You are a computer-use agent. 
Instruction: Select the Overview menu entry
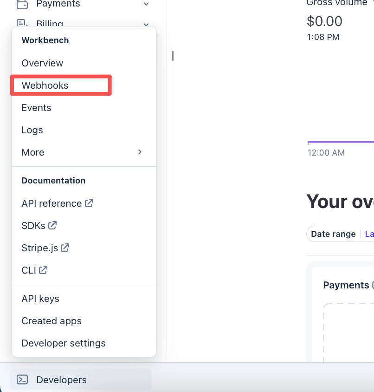pyautogui.click(x=42, y=63)
